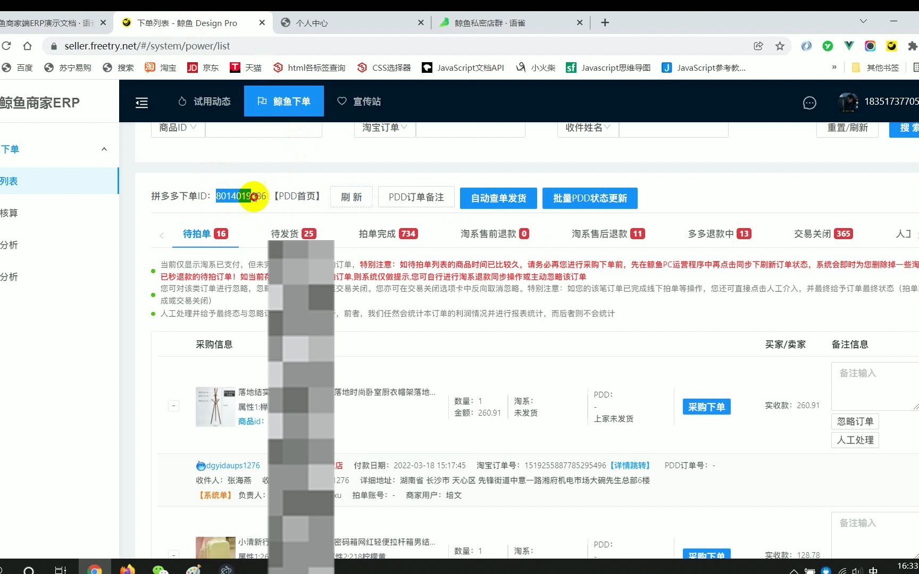Viewport: 919px width, 574px height.
Task: Select the 试用动态 top menu item
Action: [x=204, y=102]
